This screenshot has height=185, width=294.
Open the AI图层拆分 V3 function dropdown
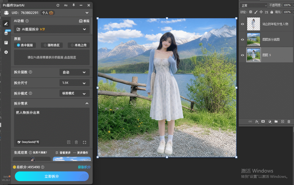(52, 29)
